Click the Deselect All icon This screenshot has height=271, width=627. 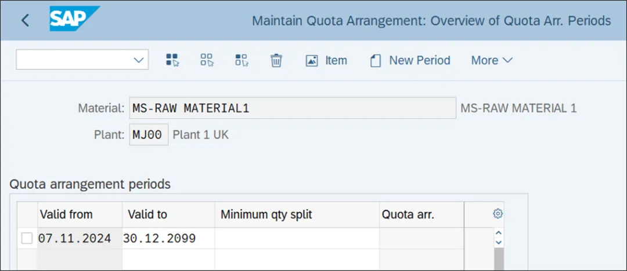point(207,60)
